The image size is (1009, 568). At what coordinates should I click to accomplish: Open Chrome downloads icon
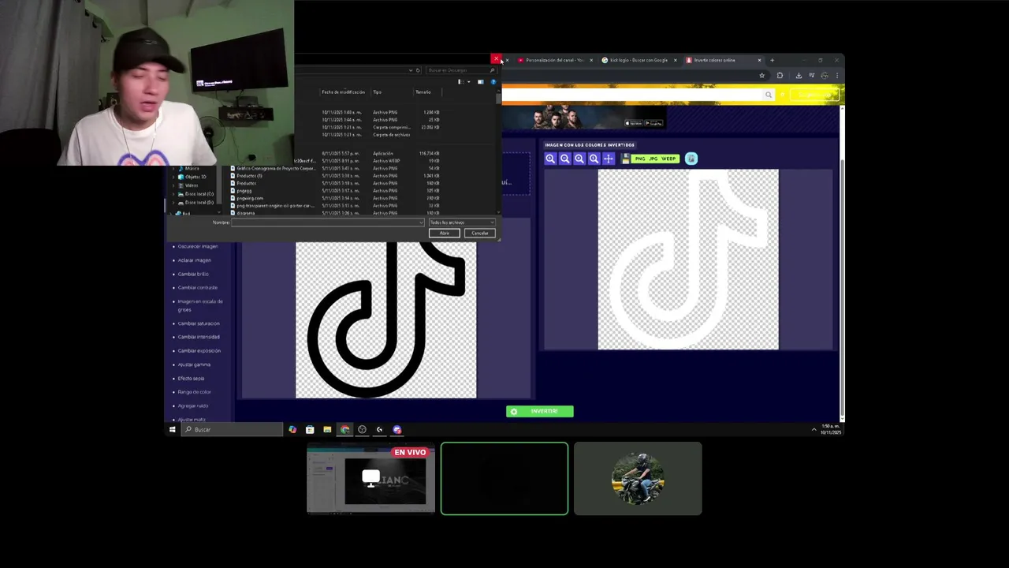point(799,76)
